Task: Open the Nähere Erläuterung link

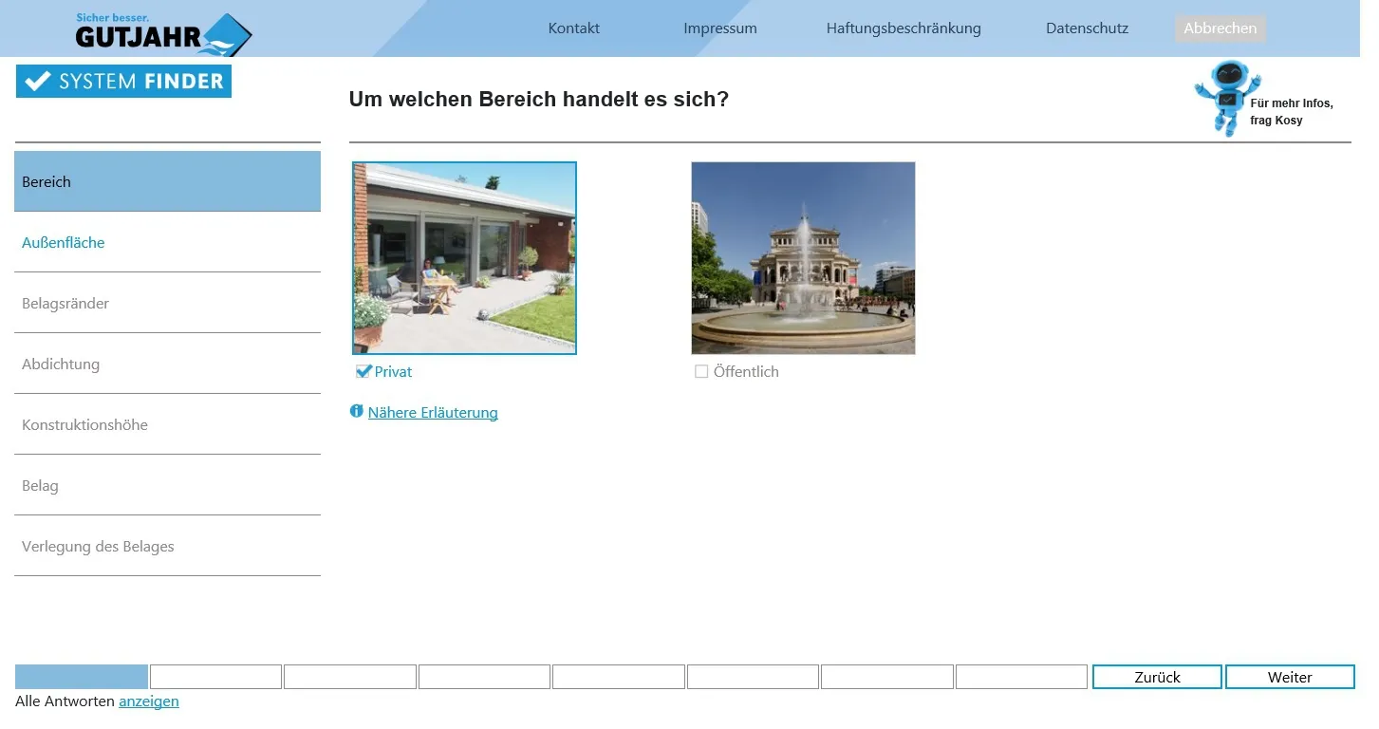Action: [433, 412]
